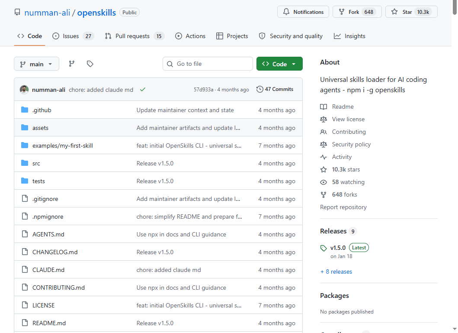Click the eye icon beside 58 watching
Image resolution: width=458 pixels, height=333 pixels.
(x=323, y=182)
